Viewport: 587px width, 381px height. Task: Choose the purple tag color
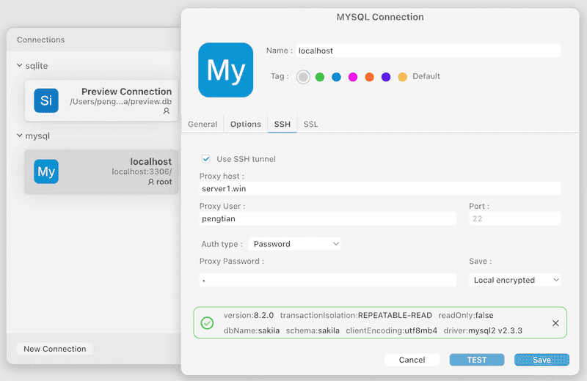(386, 77)
